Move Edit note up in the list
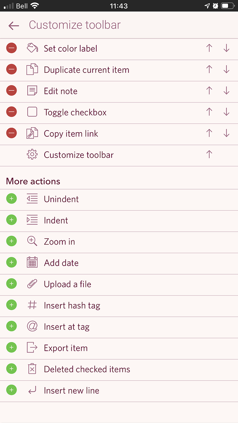The image size is (238, 423). click(x=209, y=90)
